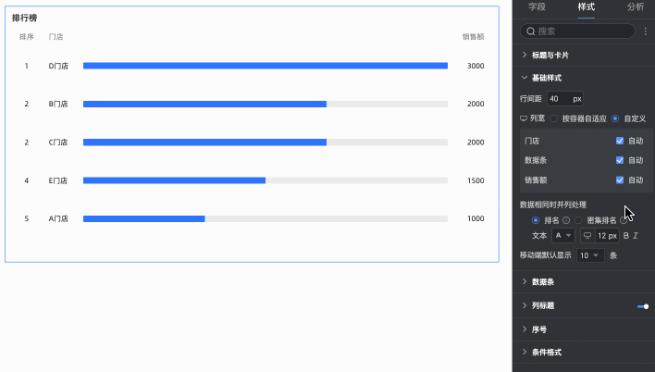This screenshot has height=372, width=655.
Task: Switch to the 分析 tab
Action: tap(636, 6)
